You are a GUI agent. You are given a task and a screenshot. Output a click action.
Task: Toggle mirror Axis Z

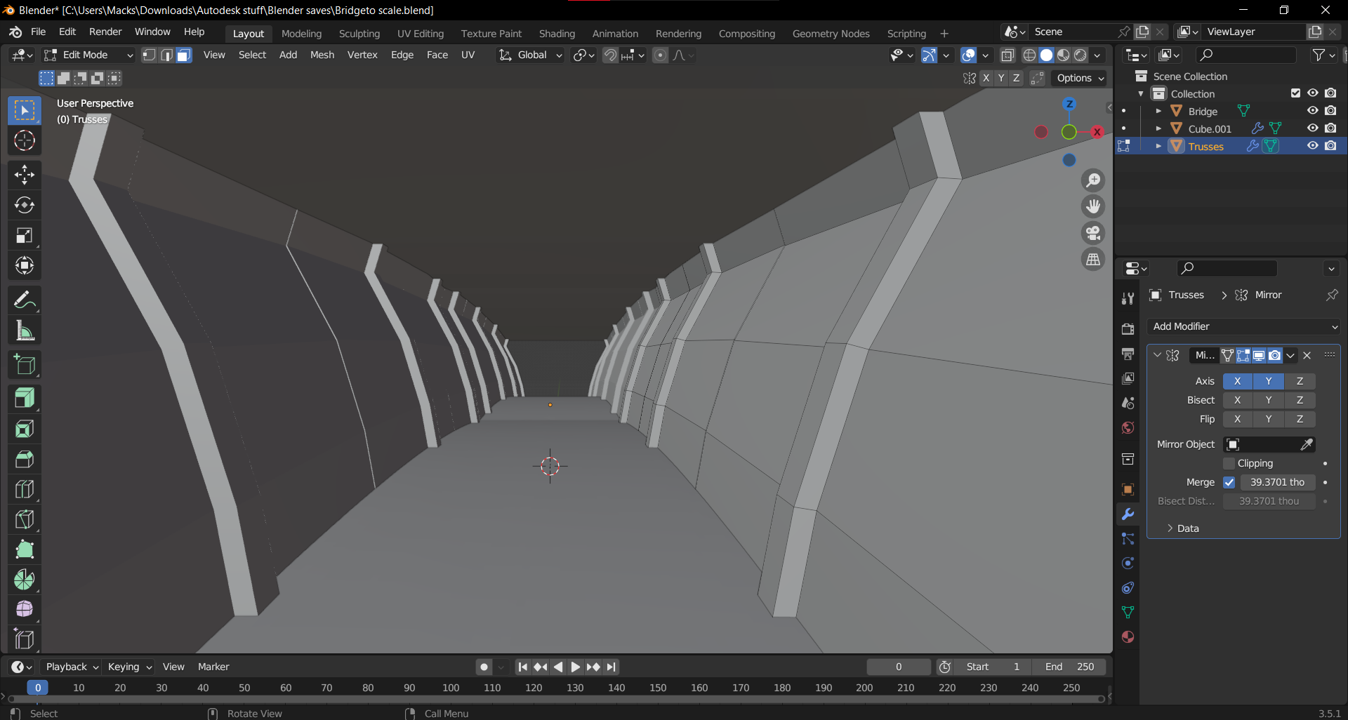tap(1300, 381)
